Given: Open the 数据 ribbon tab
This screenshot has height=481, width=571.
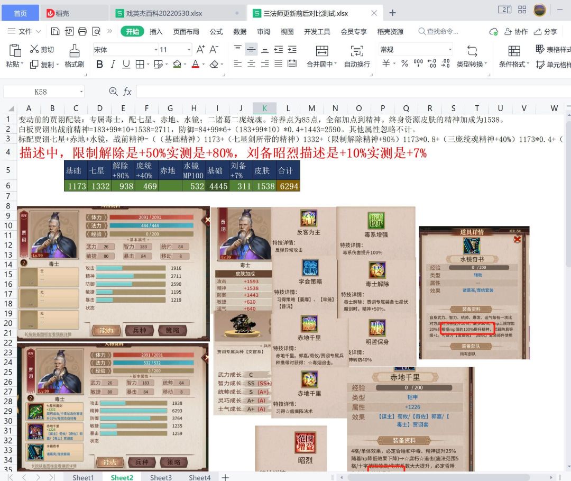Looking at the screenshot, I should tap(240, 32).
